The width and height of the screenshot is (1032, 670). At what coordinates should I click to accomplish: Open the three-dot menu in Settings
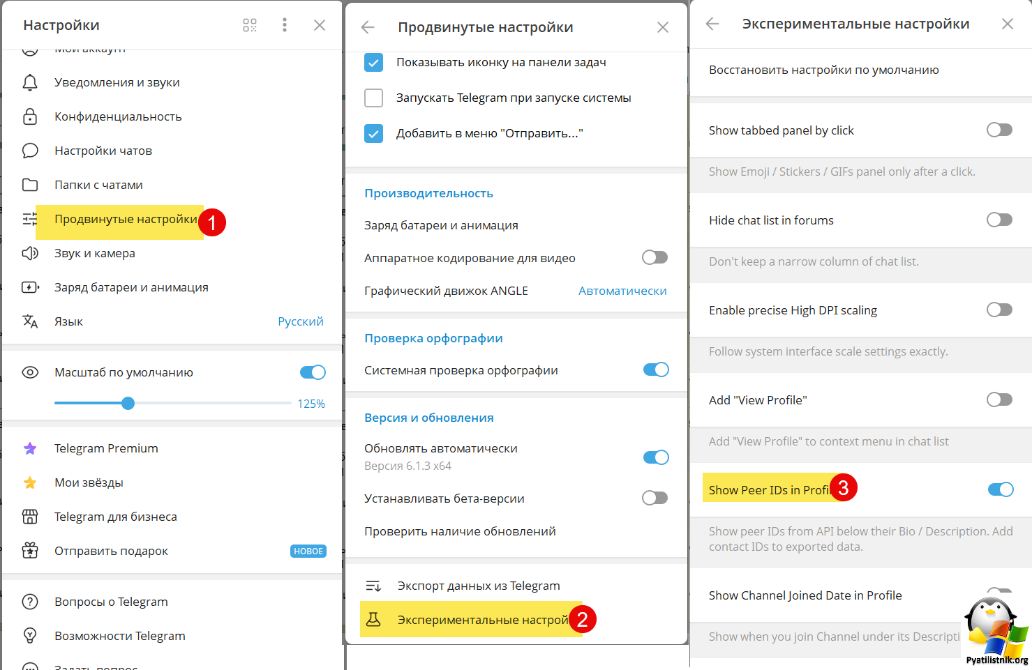coord(284,25)
